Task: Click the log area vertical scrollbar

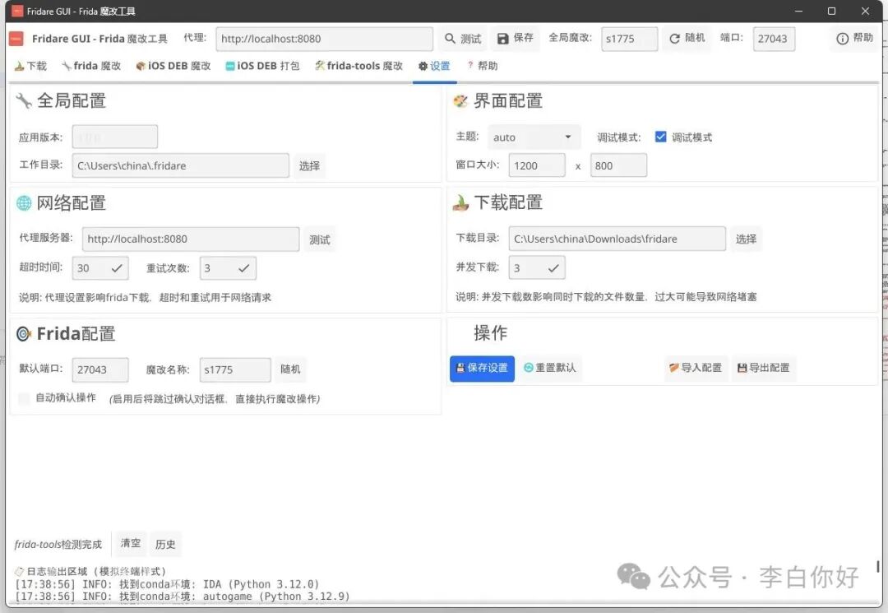Action: (877, 567)
